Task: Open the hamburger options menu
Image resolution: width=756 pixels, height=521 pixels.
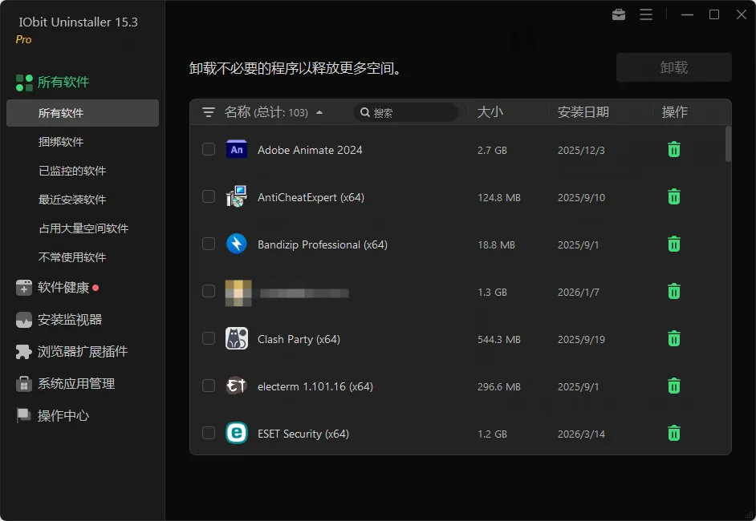Action: click(646, 15)
